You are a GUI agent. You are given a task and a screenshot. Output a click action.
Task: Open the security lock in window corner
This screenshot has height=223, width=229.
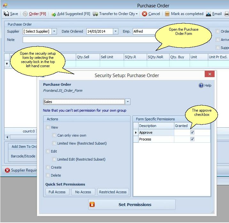pyautogui.click(x=5, y=5)
